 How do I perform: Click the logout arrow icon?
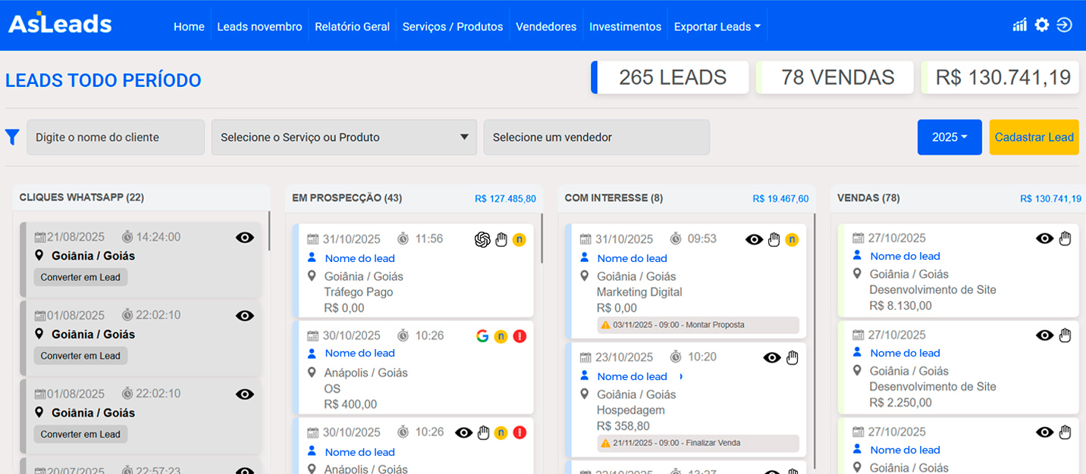(1064, 25)
